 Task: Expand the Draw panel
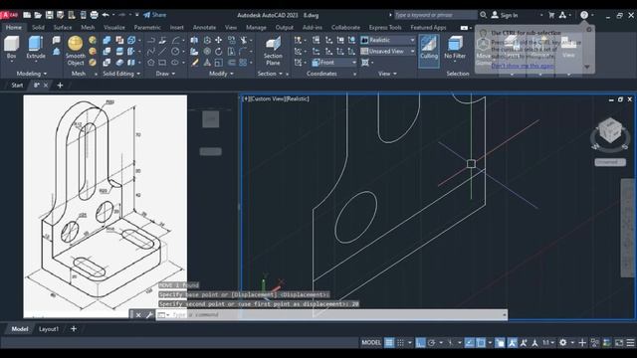165,74
